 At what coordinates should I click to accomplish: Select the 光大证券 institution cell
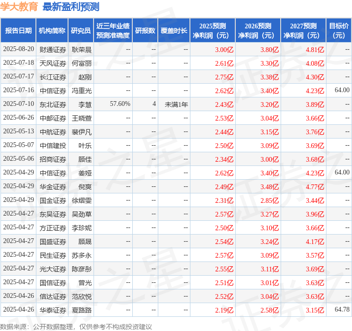pyautogui.click(x=53, y=269)
